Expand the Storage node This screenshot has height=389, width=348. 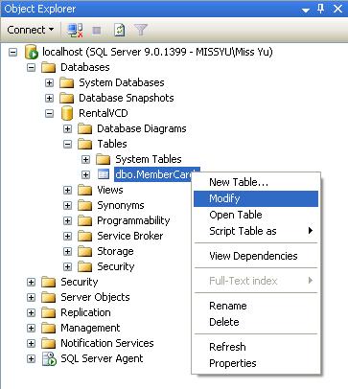(67, 251)
